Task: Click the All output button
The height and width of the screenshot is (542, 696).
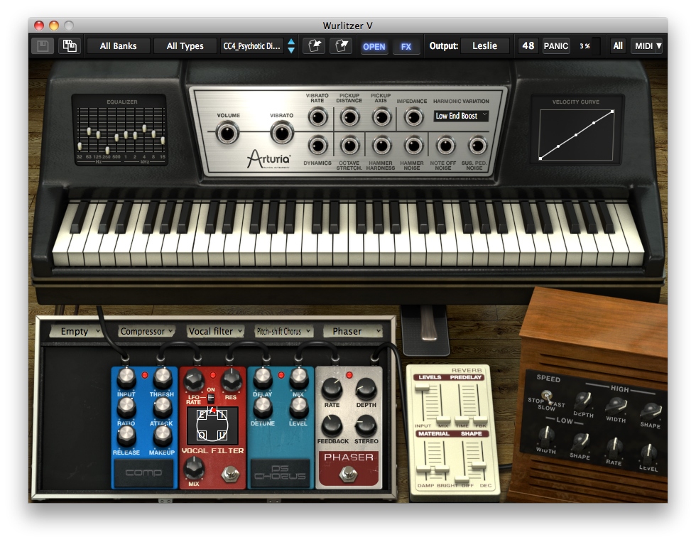Action: coord(617,45)
